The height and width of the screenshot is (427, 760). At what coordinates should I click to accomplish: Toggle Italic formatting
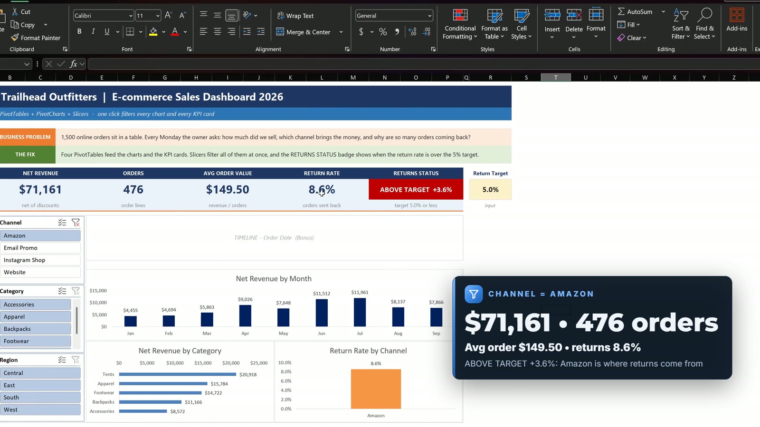93,31
